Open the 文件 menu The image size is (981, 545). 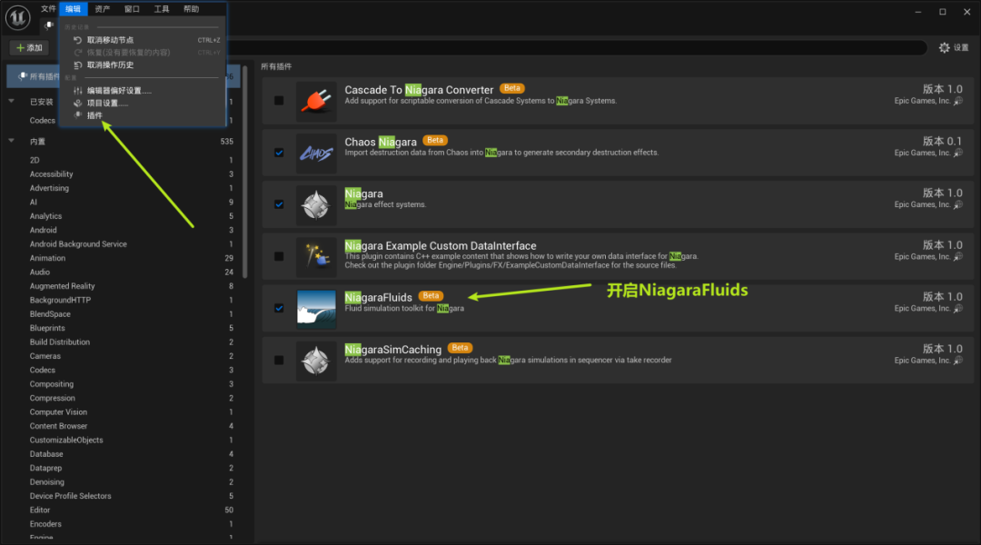click(x=48, y=9)
